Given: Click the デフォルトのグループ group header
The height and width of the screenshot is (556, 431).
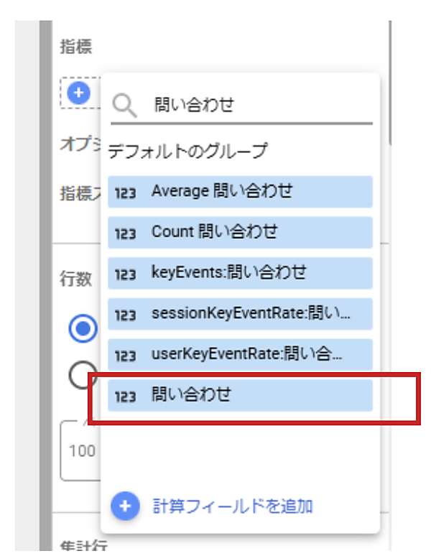Looking at the screenshot, I should [187, 152].
